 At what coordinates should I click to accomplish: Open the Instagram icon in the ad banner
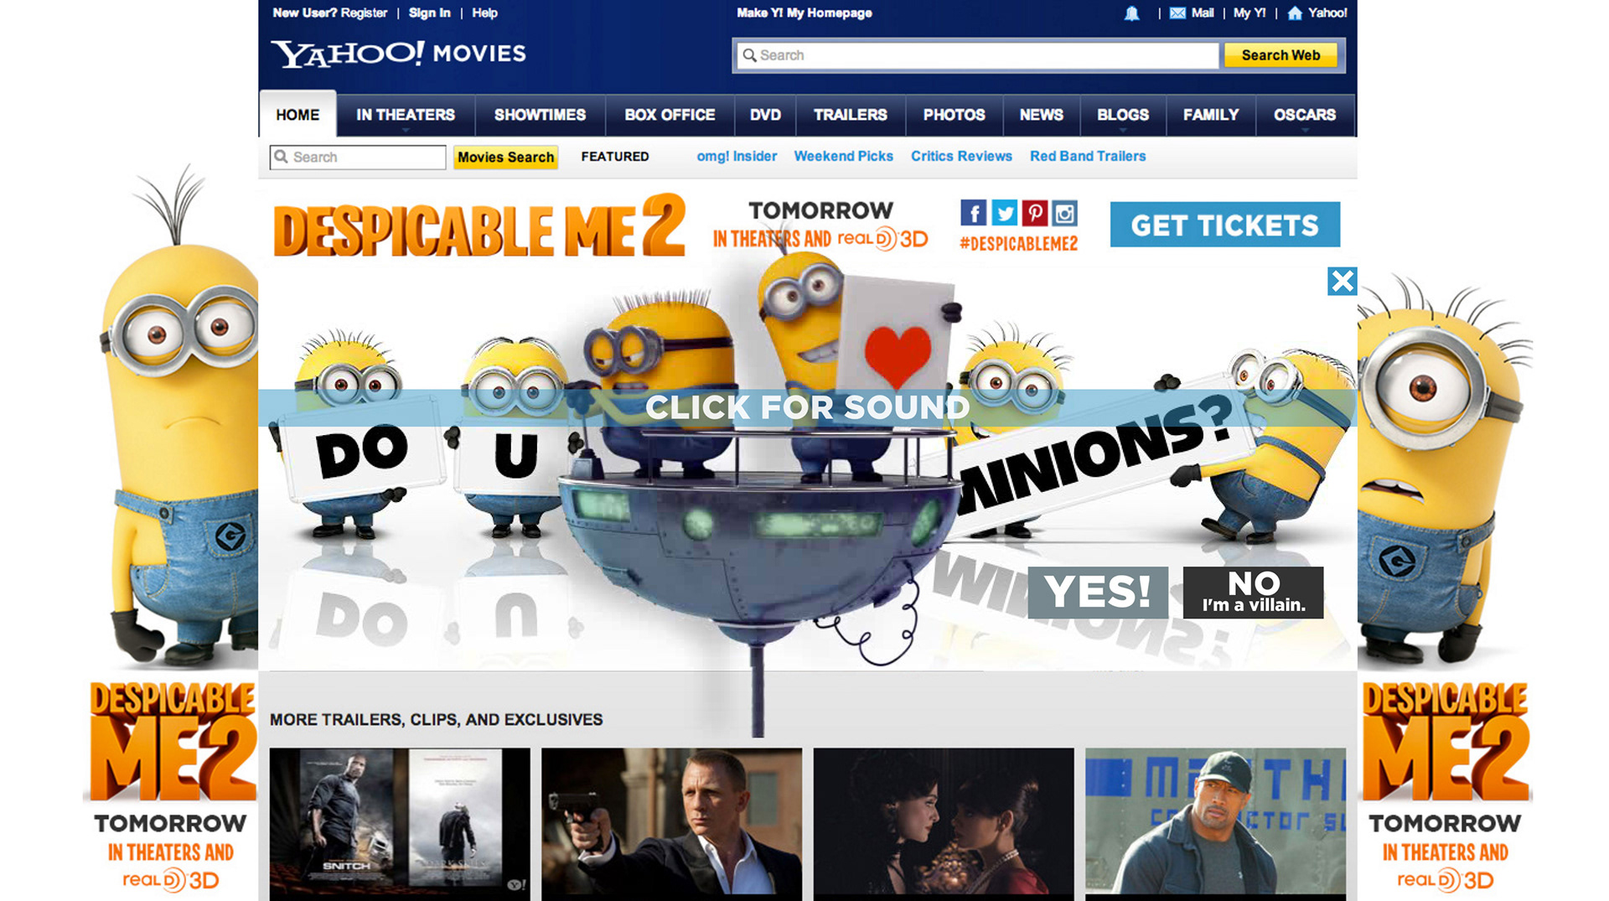[1064, 213]
